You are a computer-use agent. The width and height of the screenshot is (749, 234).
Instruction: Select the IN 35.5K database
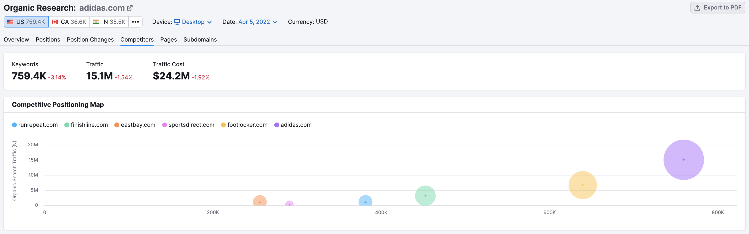coord(109,22)
